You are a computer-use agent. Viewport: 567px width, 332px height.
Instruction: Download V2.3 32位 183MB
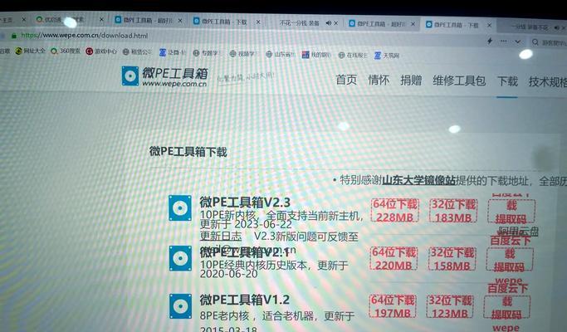click(x=453, y=211)
